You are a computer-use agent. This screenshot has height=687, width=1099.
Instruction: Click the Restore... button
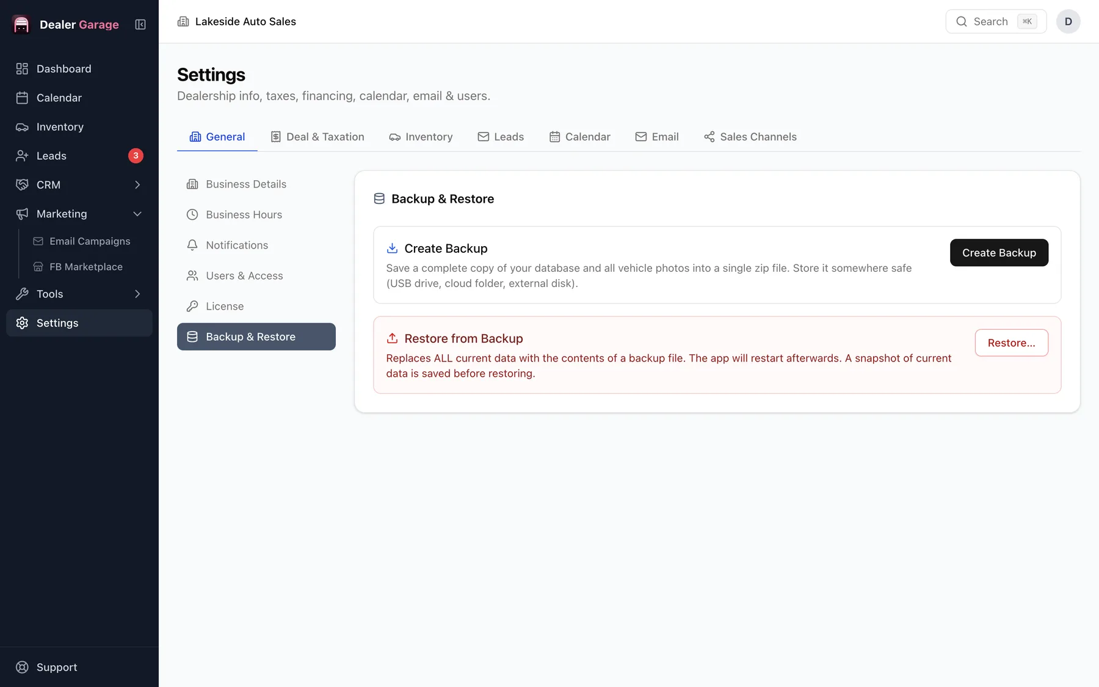pos(1012,343)
